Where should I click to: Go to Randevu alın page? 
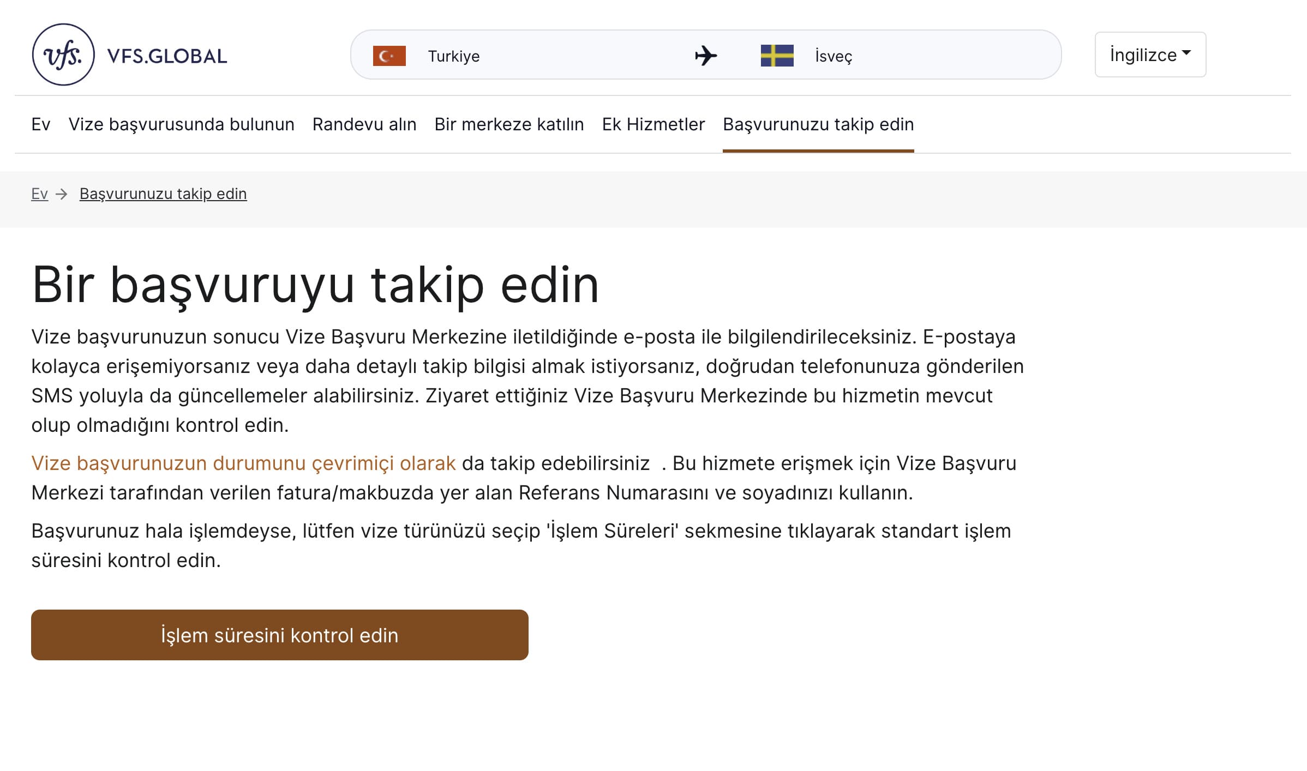(x=364, y=124)
